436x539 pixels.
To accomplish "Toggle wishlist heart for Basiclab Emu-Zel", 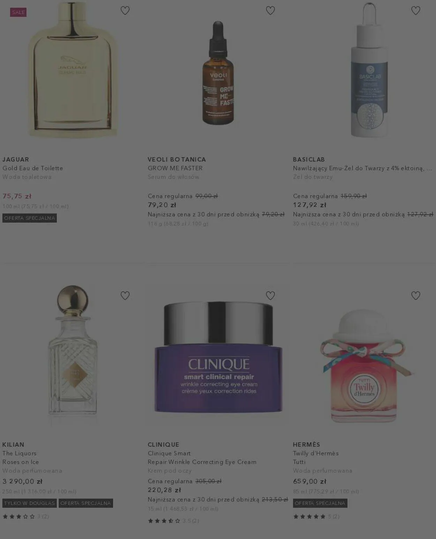I will click(x=416, y=10).
